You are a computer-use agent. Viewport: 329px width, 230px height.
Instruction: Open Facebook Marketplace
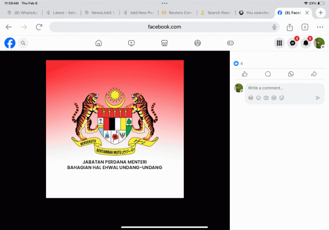[164, 43]
